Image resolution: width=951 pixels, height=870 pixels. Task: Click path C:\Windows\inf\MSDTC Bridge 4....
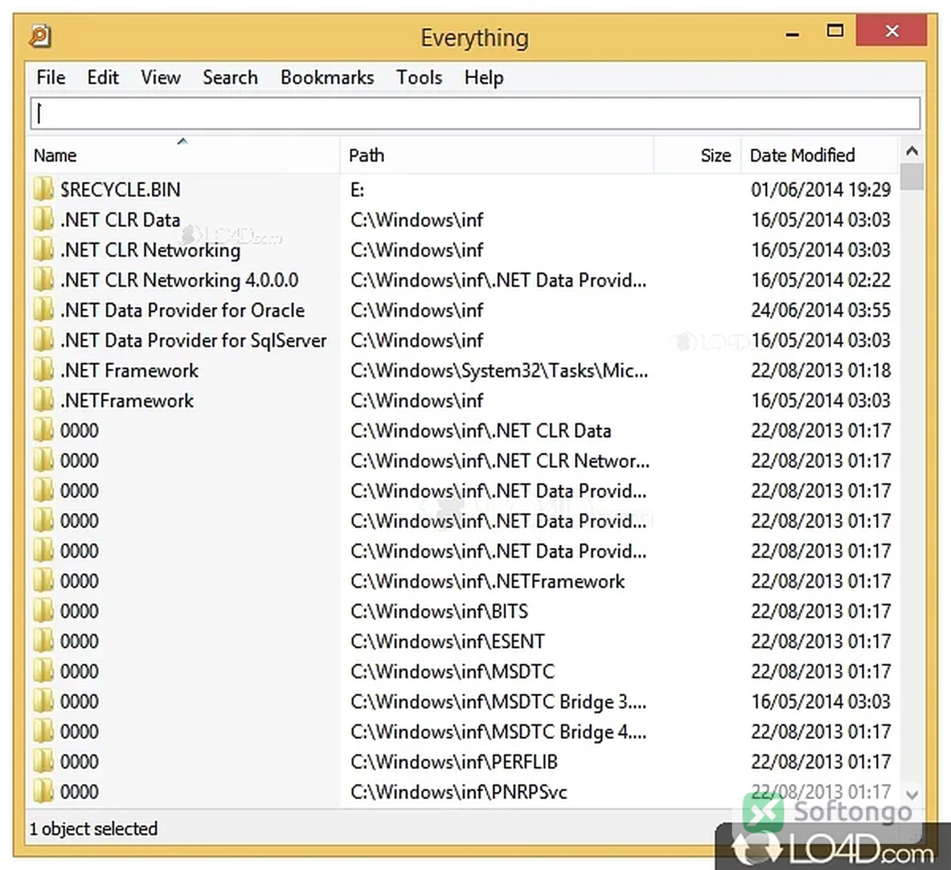498,732
